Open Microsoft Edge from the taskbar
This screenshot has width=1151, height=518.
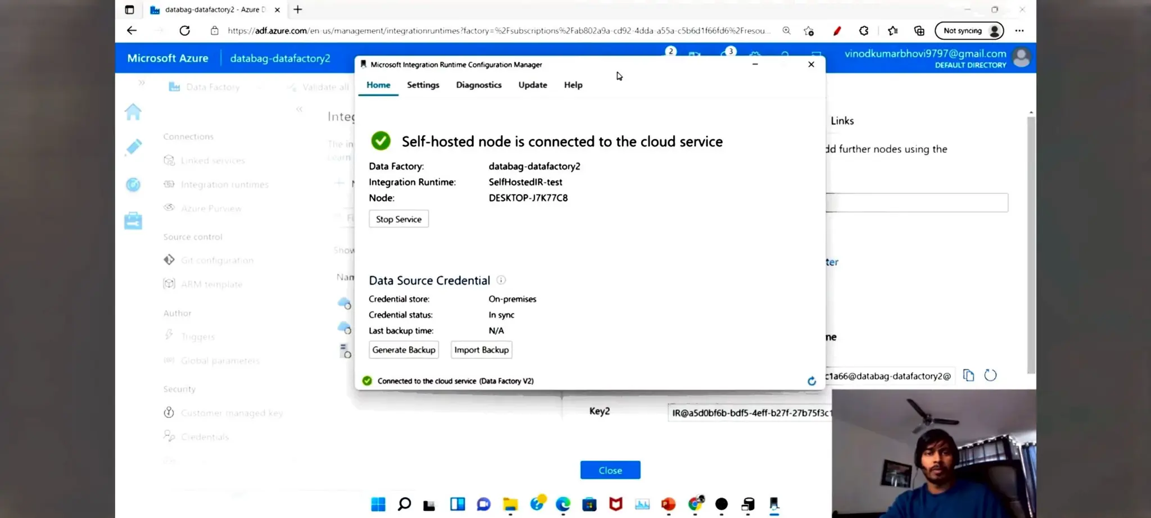click(563, 505)
